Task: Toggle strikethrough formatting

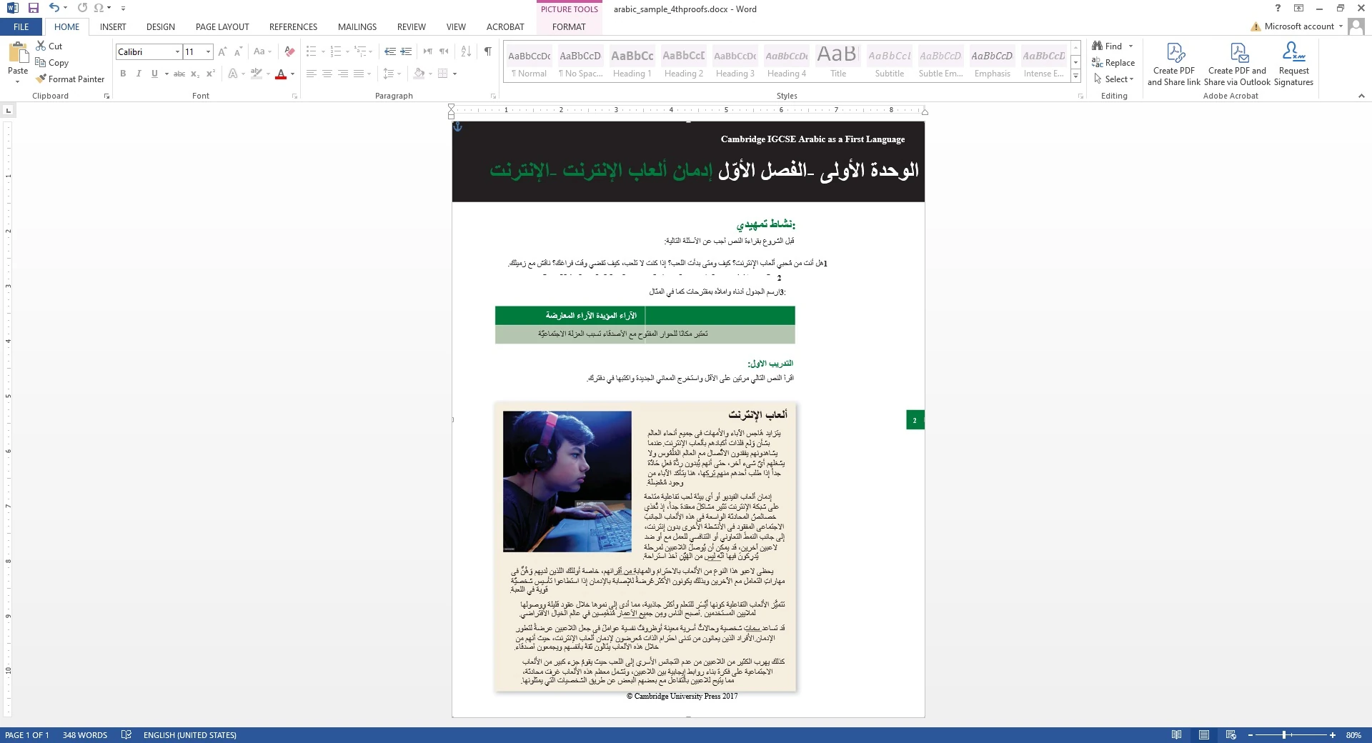Action: 179,74
